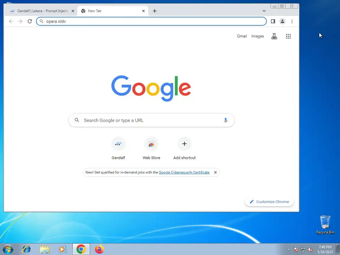Image resolution: width=340 pixels, height=255 pixels.
Task: Open the Gandalf shortcut tile
Action: (x=118, y=148)
